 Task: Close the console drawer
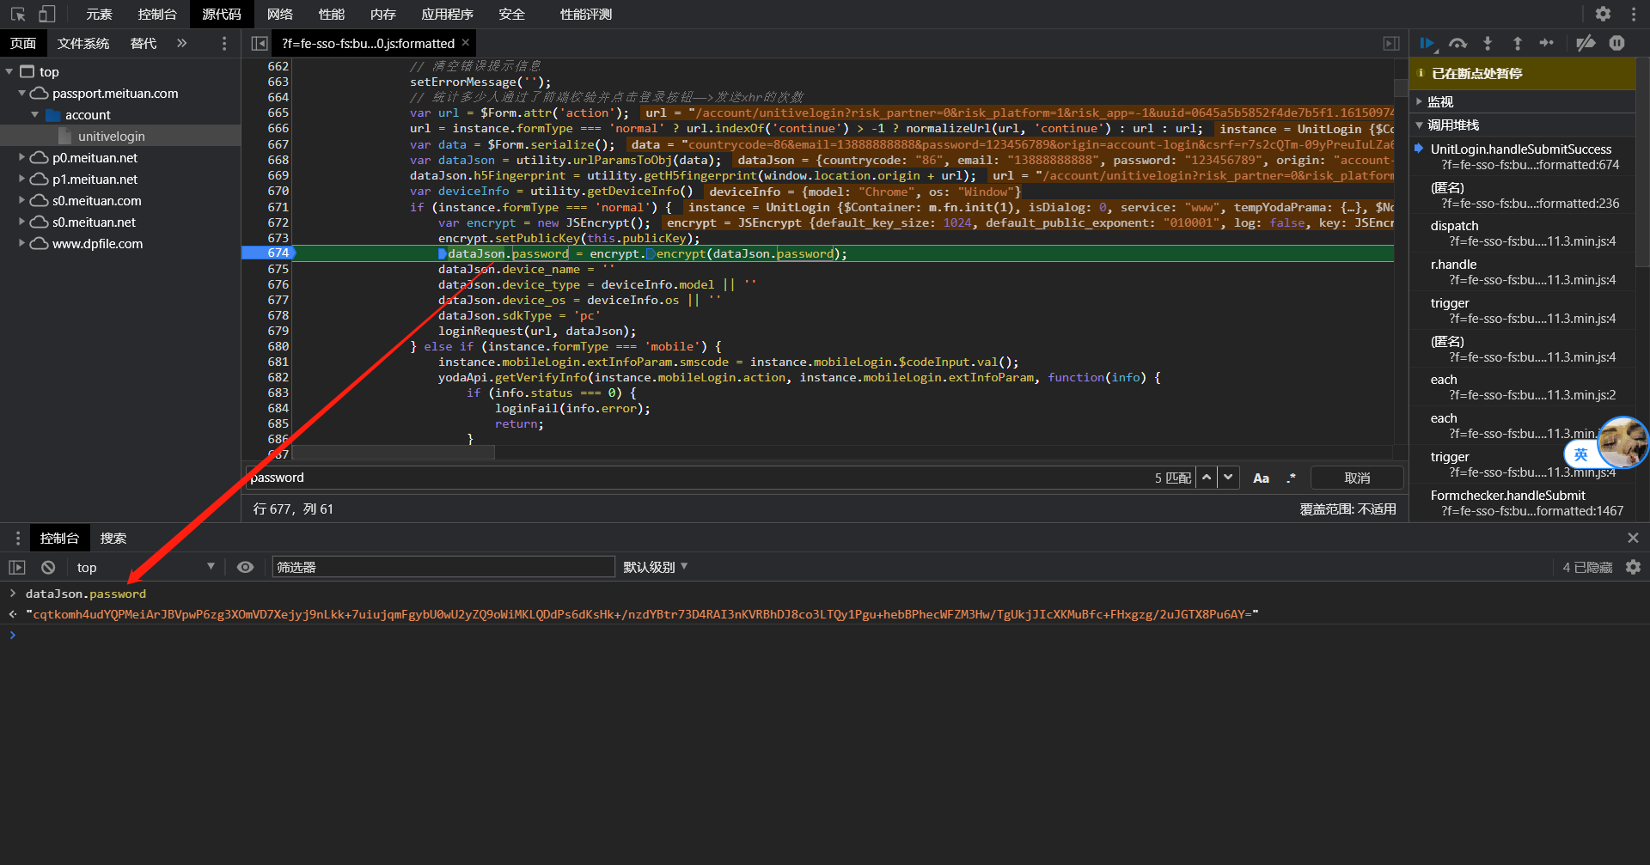pos(1633,538)
